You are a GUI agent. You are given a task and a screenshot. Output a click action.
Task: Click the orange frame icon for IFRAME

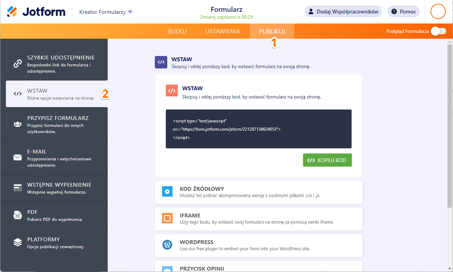[167, 218]
